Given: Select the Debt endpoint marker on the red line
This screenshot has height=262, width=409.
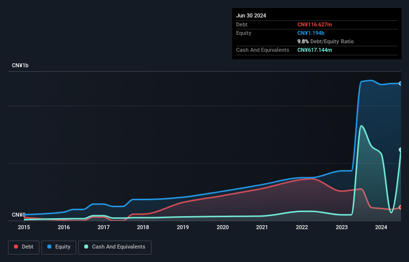Looking at the screenshot, I should point(401,207).
